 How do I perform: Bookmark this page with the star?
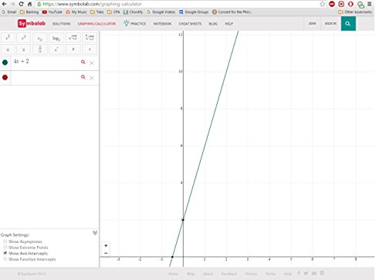(323, 4)
